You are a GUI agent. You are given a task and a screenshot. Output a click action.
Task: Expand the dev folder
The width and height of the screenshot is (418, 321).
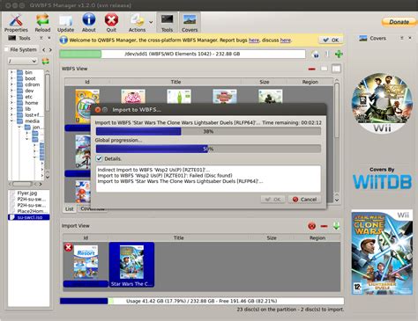[x=11, y=91]
